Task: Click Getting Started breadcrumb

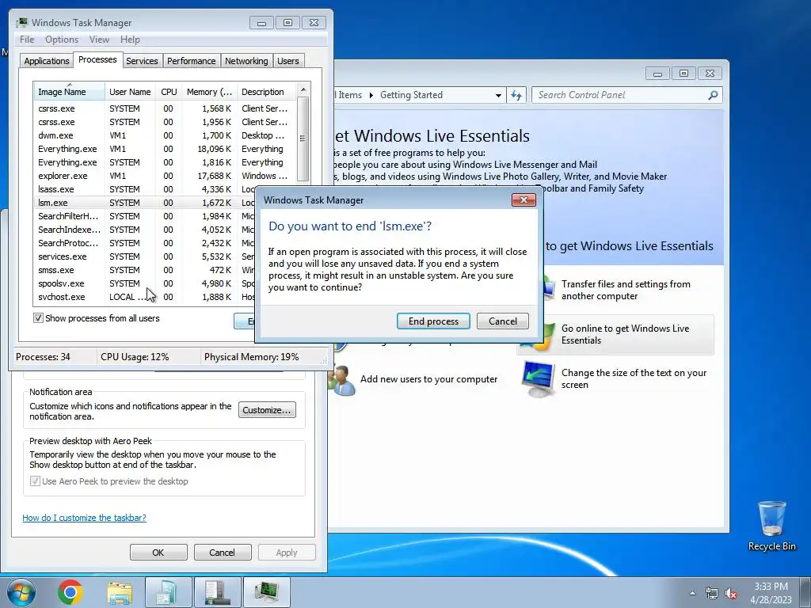Action: tap(411, 95)
